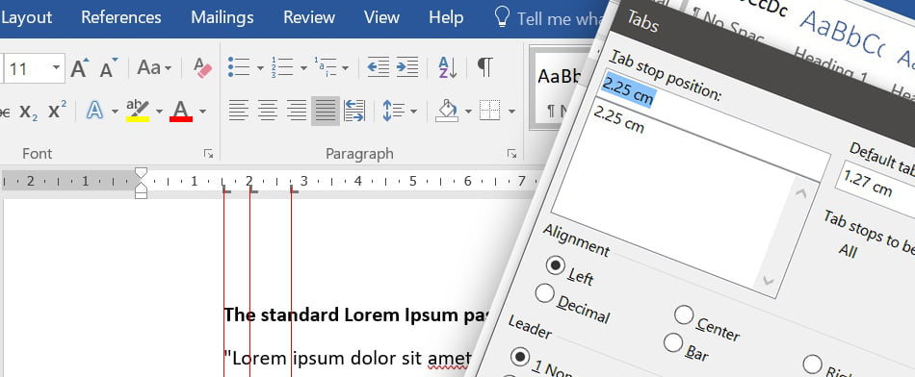Click the Distributed alignment icon
915x377 pixels.
(x=354, y=111)
